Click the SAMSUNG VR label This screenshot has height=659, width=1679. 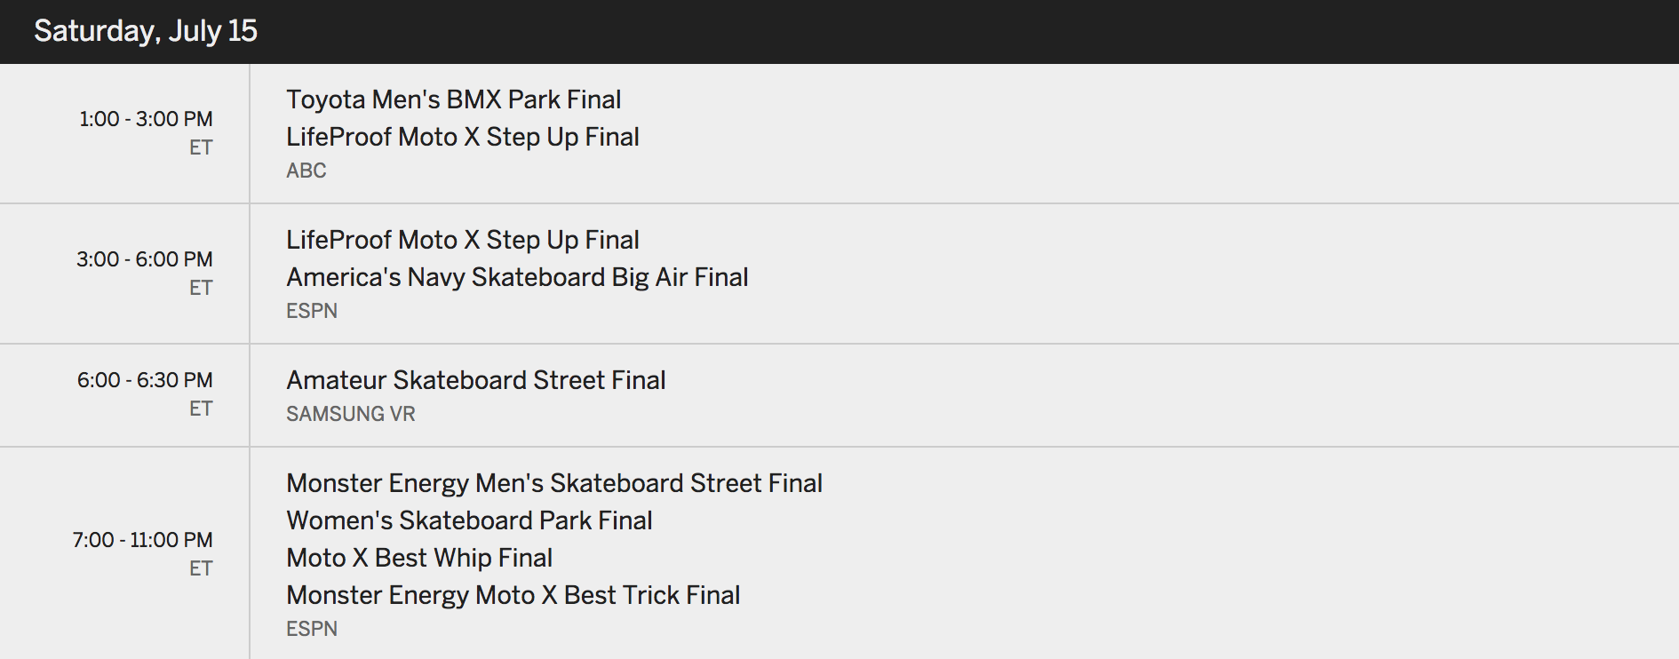350,414
